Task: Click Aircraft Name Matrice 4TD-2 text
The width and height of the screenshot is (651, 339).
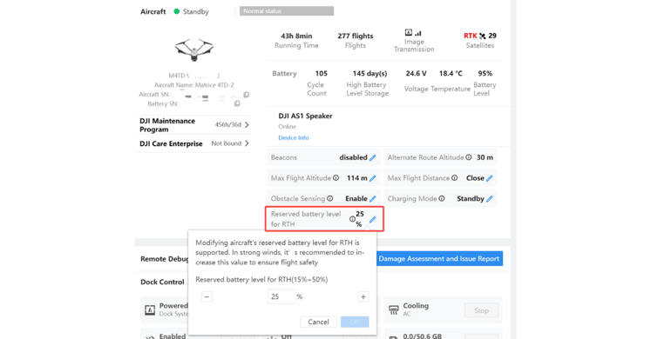Action: [x=193, y=85]
